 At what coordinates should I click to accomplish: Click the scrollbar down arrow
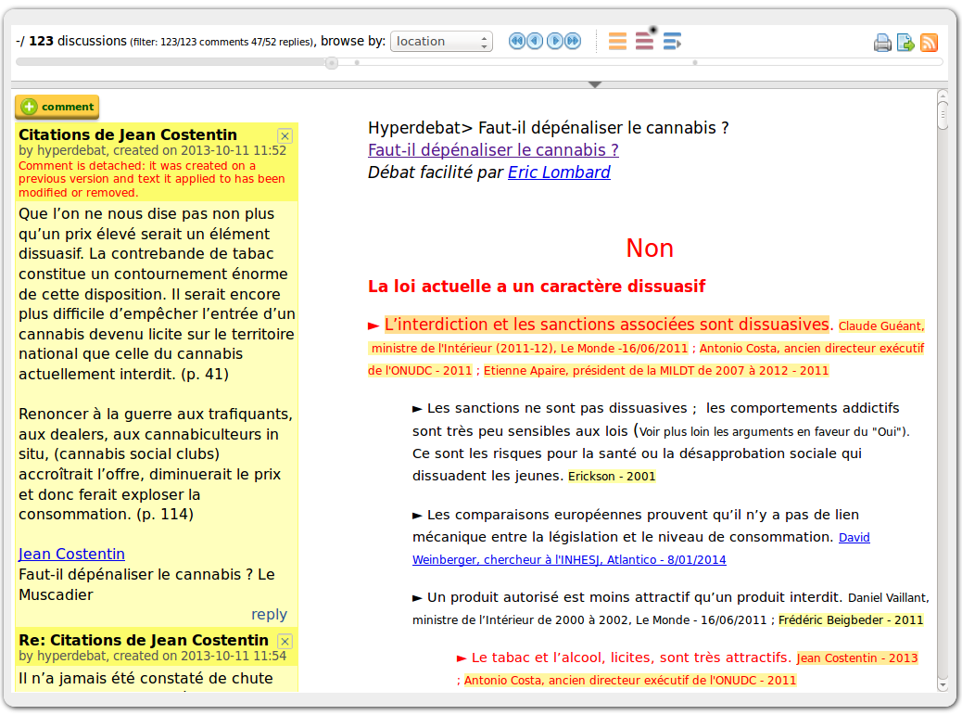pyautogui.click(x=943, y=685)
